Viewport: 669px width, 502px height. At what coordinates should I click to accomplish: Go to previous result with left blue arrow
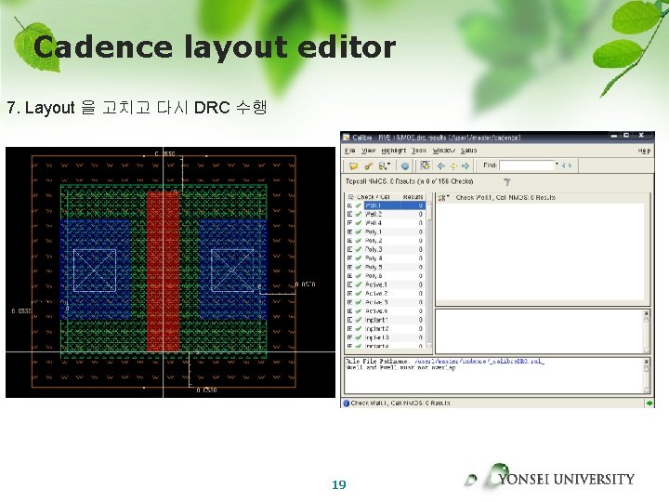click(441, 165)
